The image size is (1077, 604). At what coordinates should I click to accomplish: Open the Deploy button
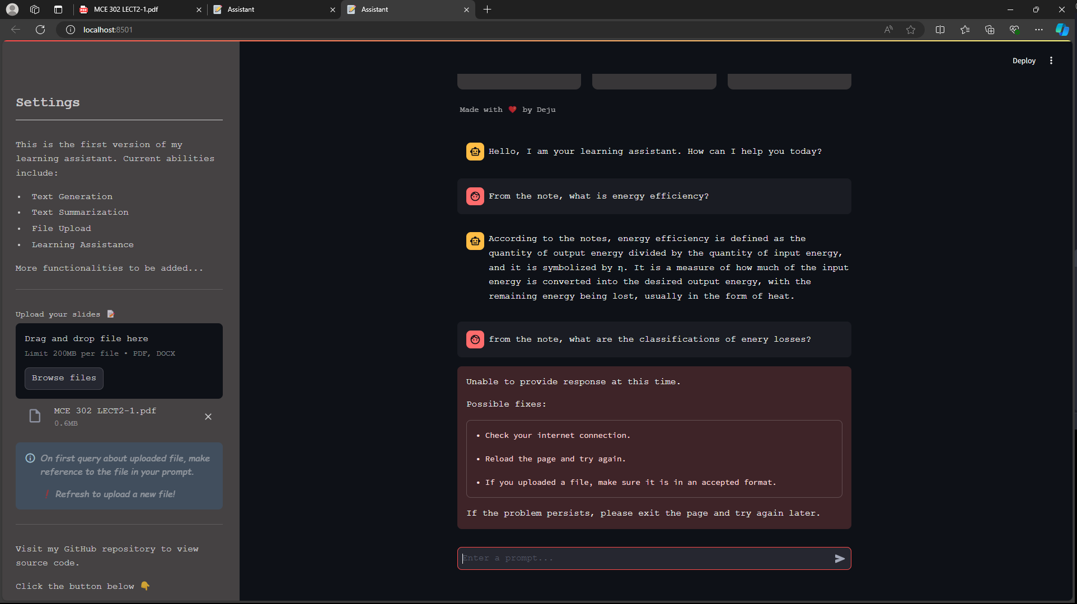(x=1024, y=60)
